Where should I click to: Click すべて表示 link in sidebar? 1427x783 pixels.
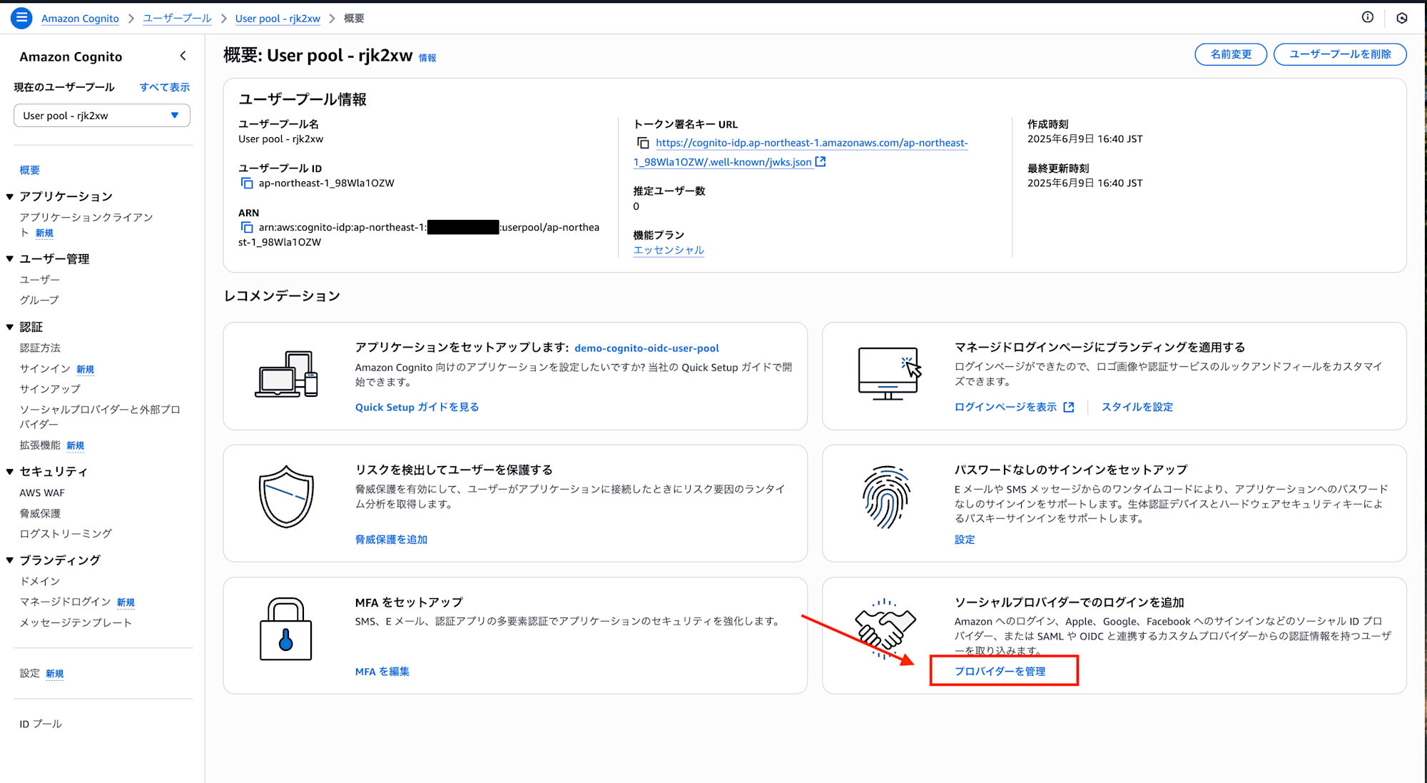[165, 87]
